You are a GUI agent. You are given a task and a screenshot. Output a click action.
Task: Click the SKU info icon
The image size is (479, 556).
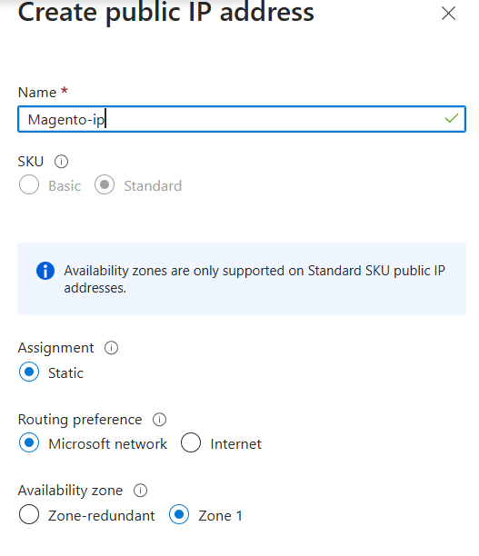tap(61, 162)
